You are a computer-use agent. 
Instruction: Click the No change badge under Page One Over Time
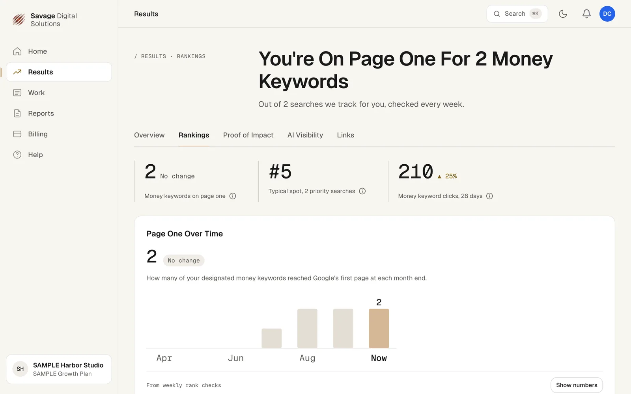[x=183, y=260]
